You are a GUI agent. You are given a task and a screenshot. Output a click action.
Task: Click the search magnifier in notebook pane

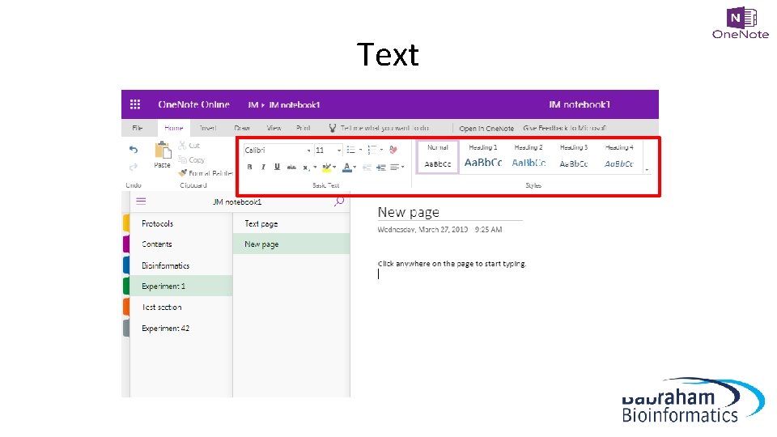pos(339,202)
